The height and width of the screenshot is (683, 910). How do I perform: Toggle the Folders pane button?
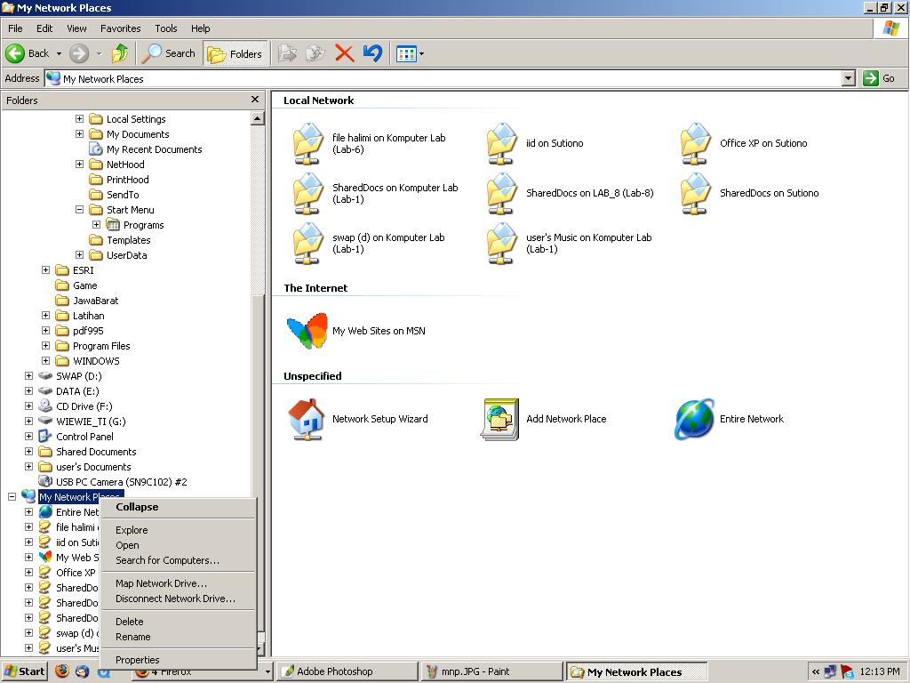(235, 54)
